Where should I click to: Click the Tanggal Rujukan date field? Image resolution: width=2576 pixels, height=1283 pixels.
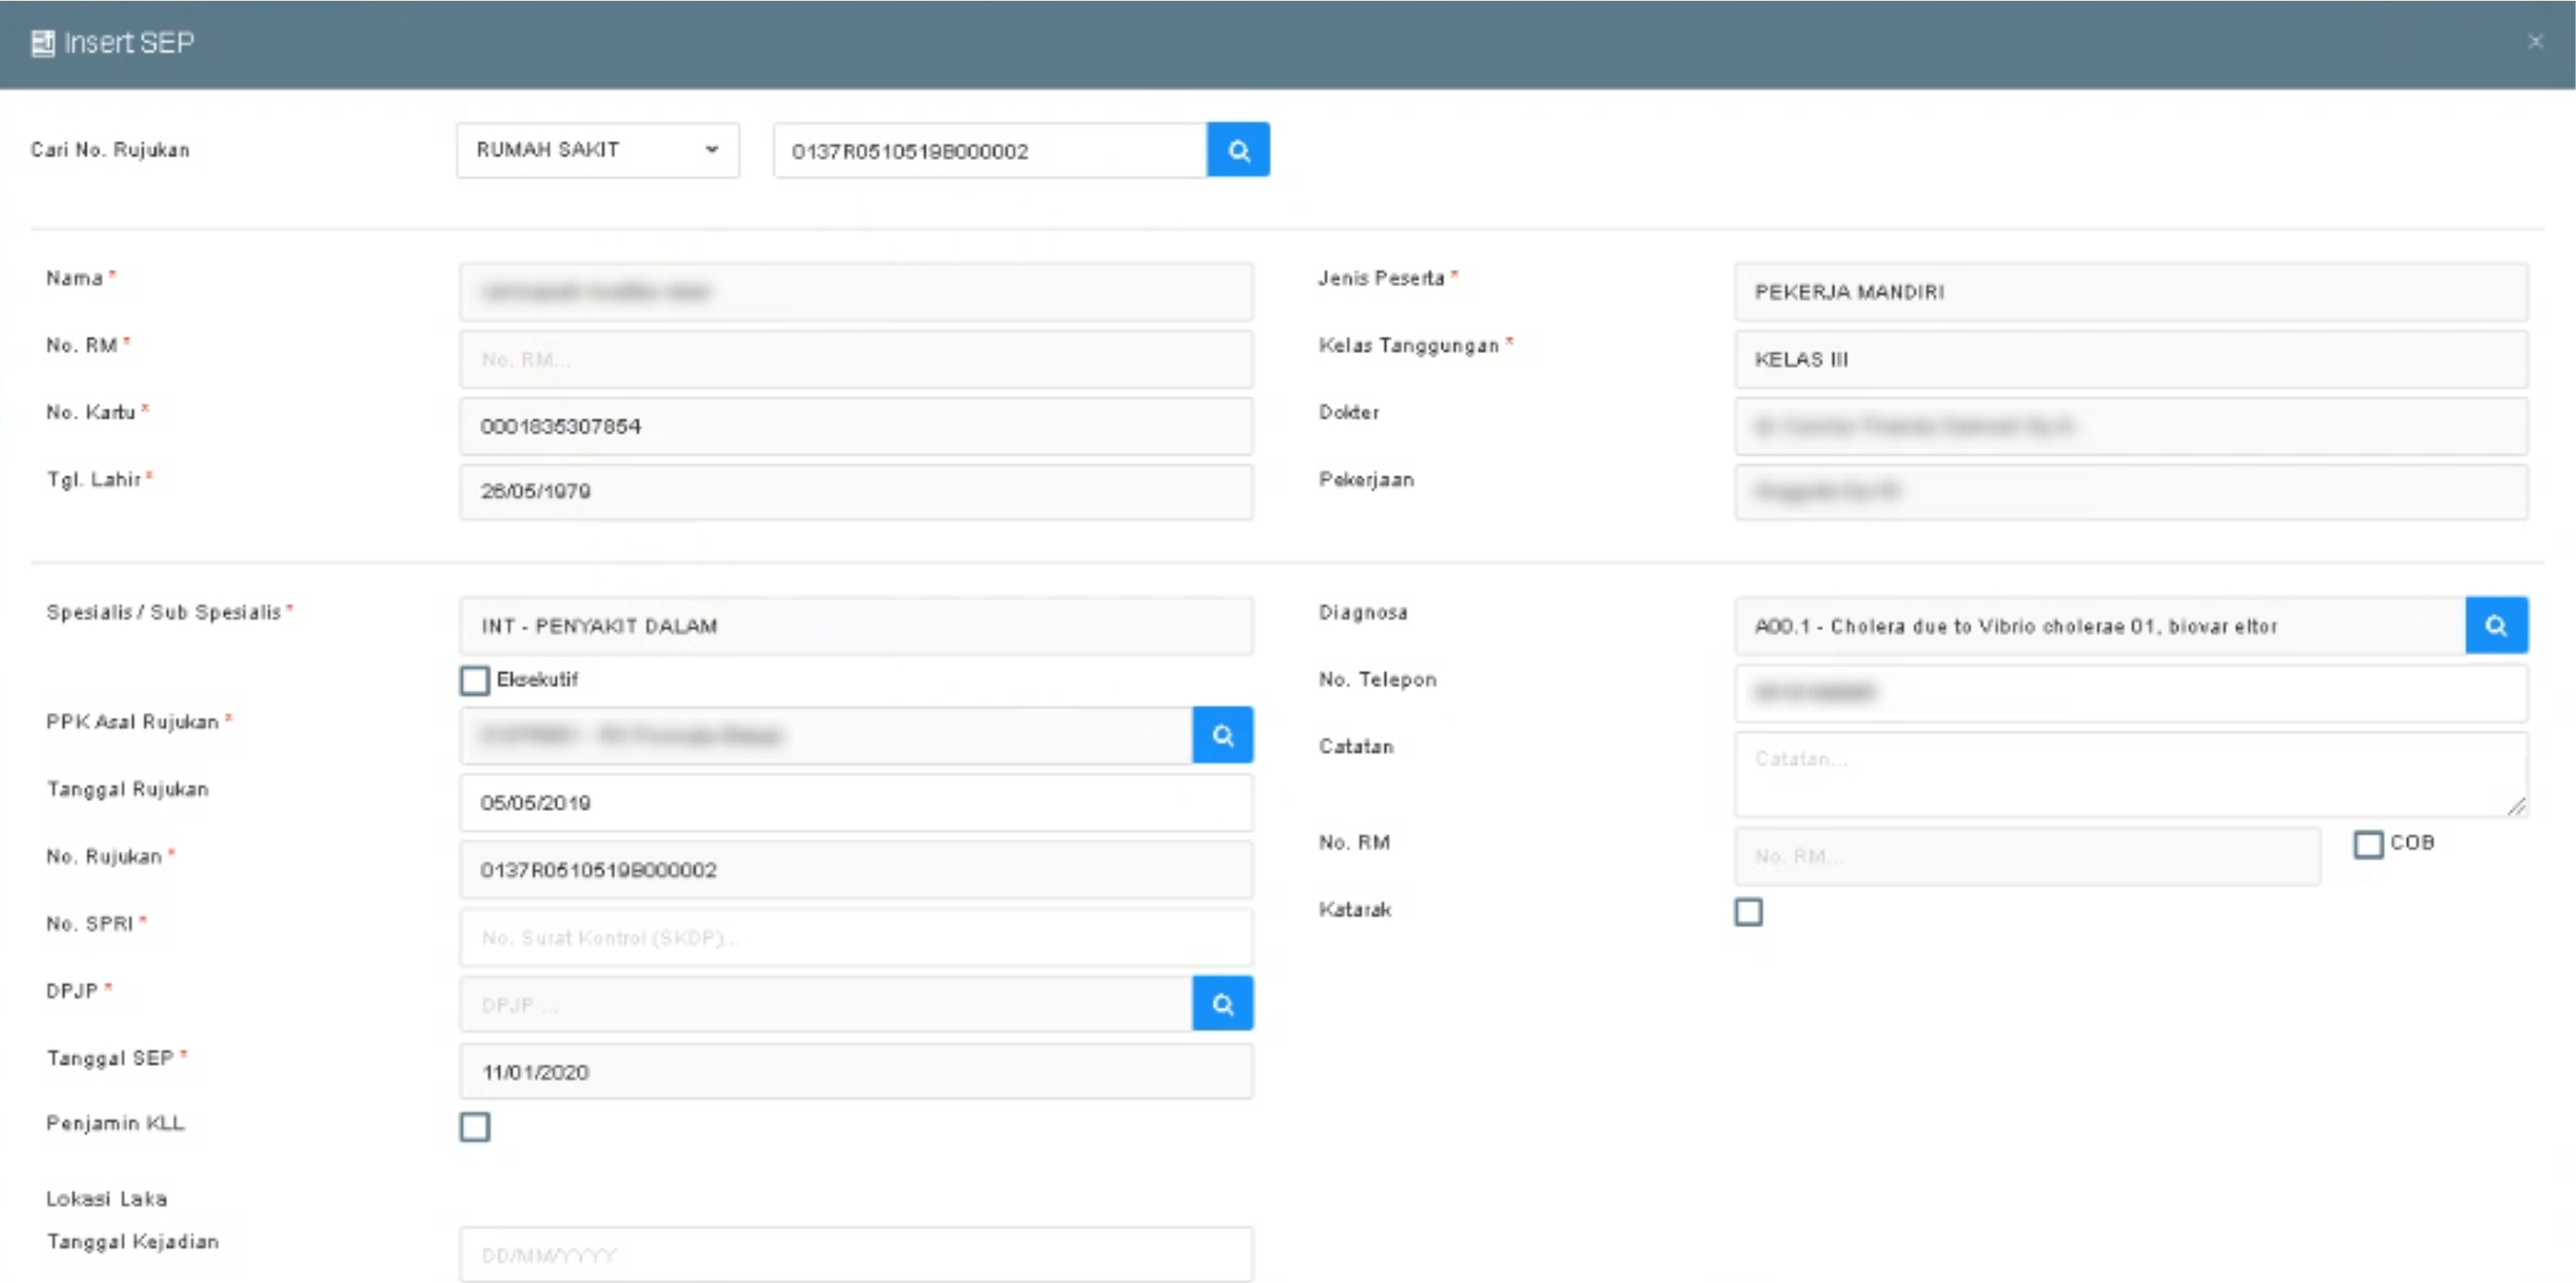point(855,803)
